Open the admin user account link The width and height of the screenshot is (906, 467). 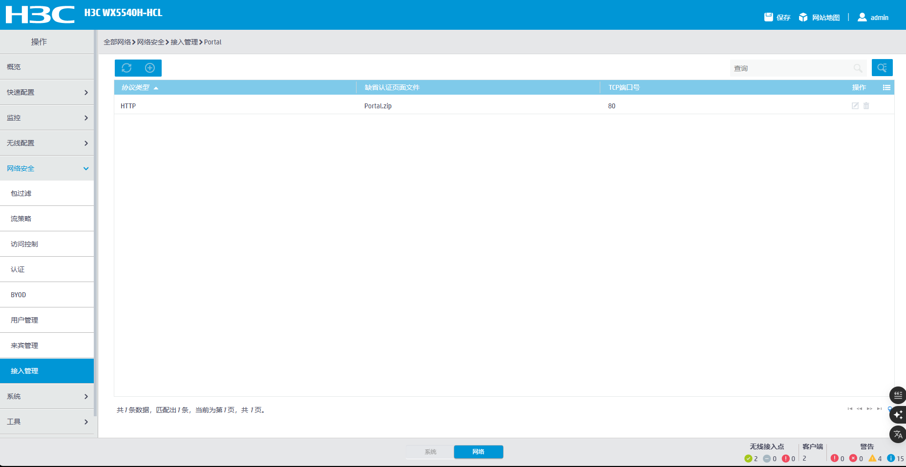pyautogui.click(x=873, y=17)
